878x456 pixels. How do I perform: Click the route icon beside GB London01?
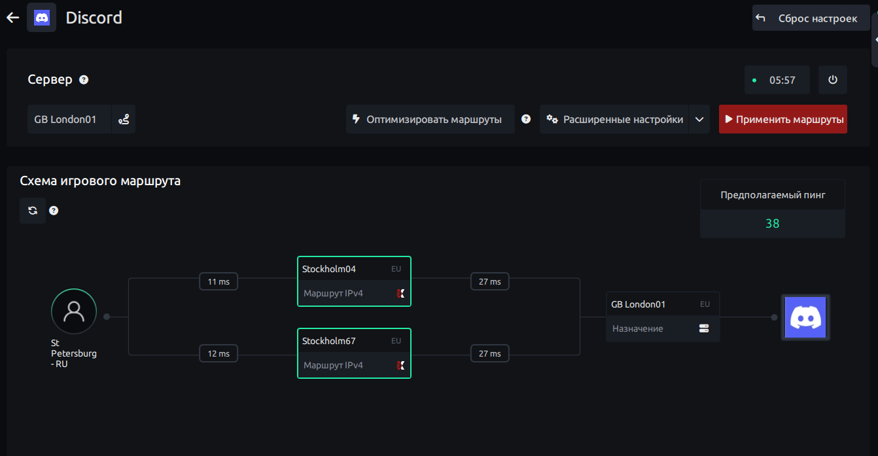[x=124, y=120]
